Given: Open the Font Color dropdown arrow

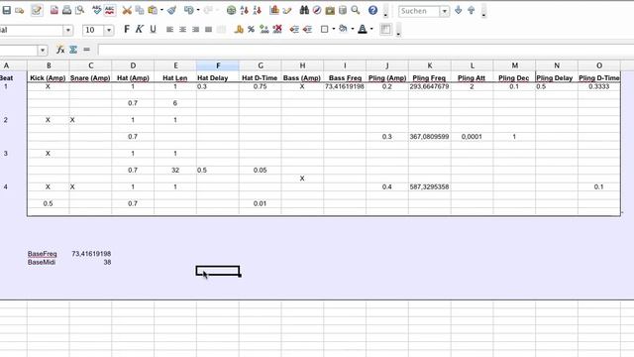Looking at the screenshot, I should coord(371,29).
